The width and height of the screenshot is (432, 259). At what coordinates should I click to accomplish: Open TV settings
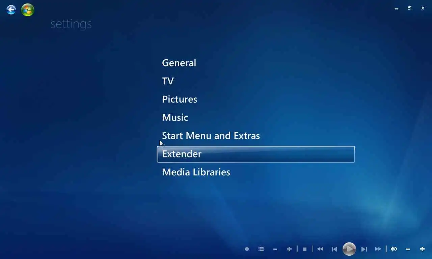pos(168,81)
